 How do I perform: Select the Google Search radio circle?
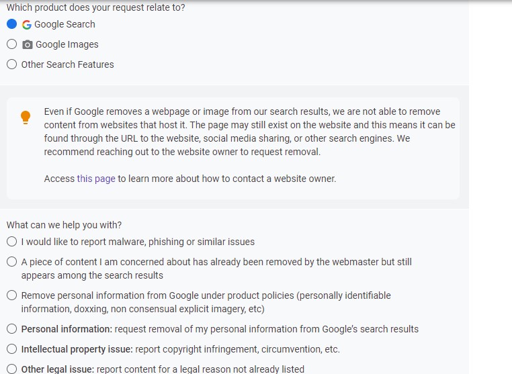[11, 24]
